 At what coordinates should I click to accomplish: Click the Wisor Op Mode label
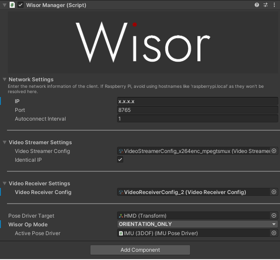(28, 225)
